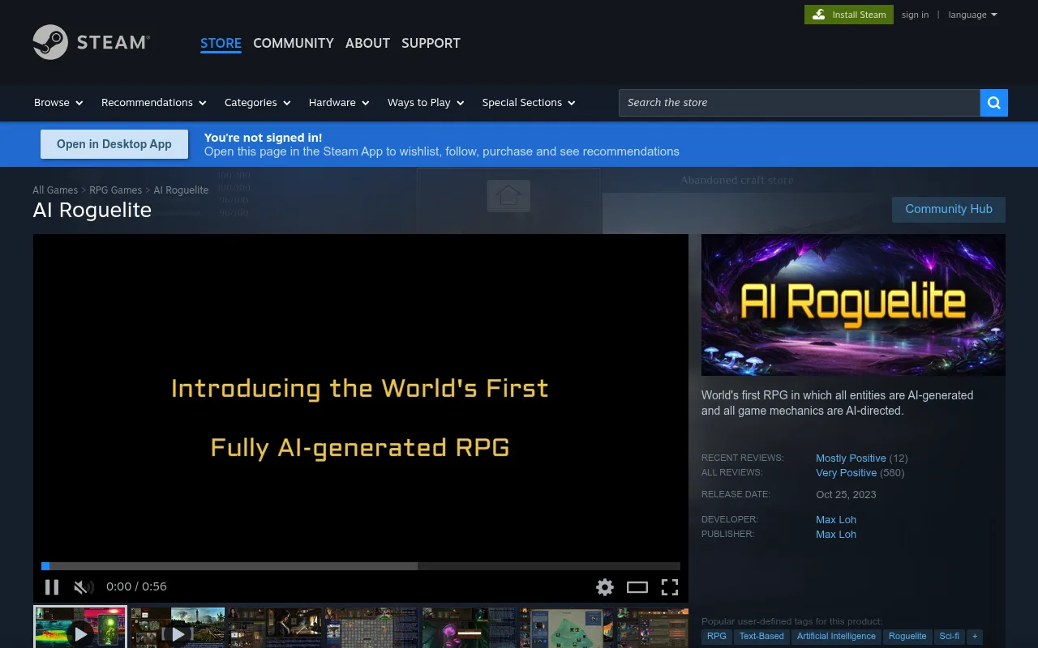Open Mostly Positive recent reviews
1038x648 pixels.
point(851,458)
